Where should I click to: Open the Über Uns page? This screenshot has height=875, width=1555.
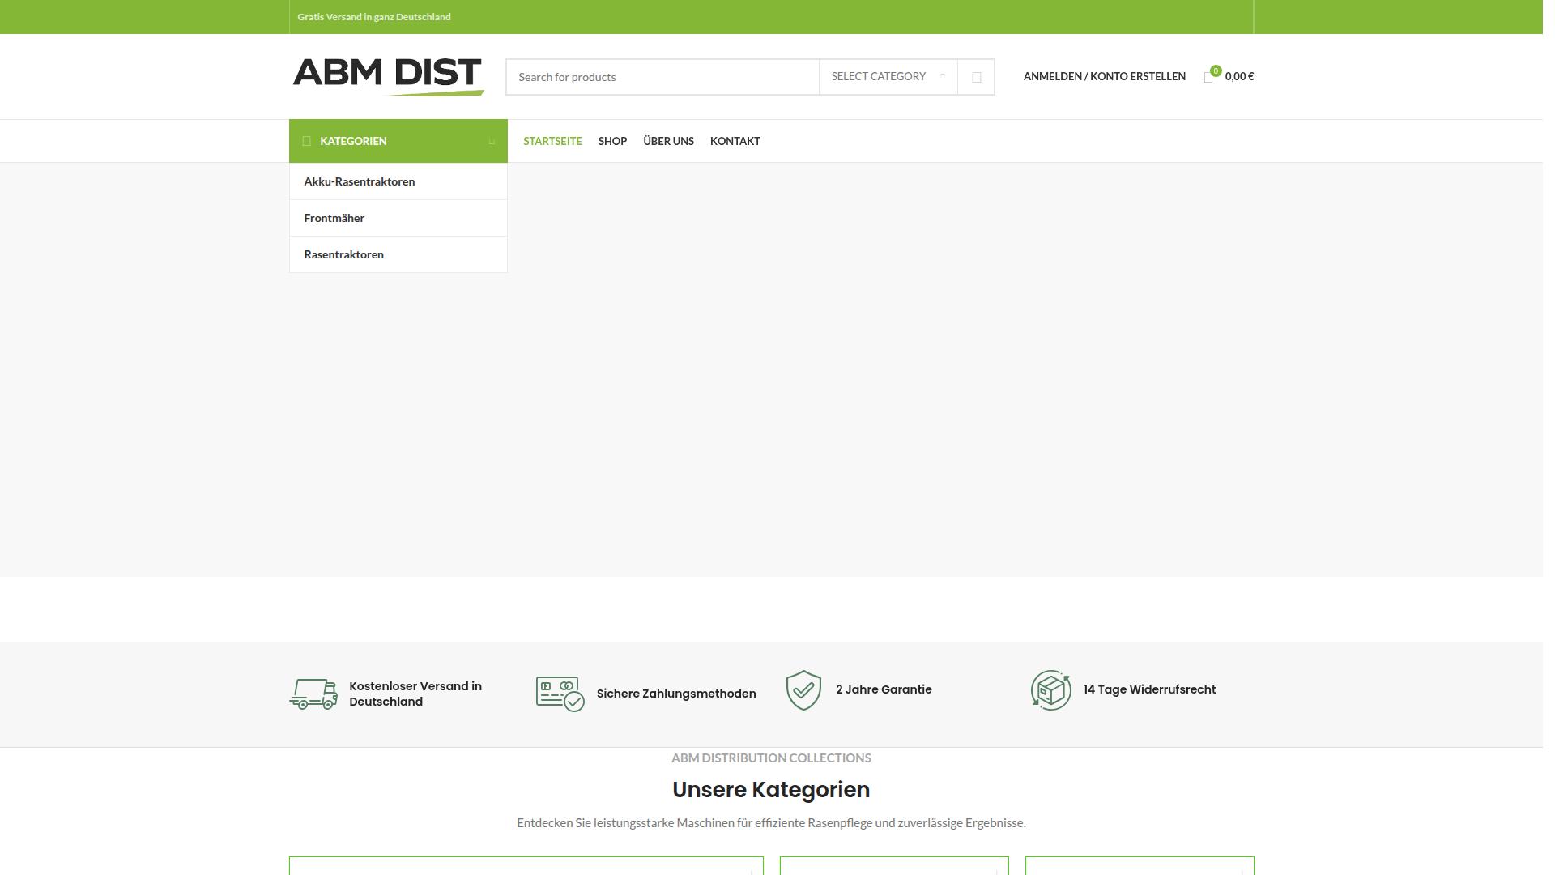click(668, 141)
